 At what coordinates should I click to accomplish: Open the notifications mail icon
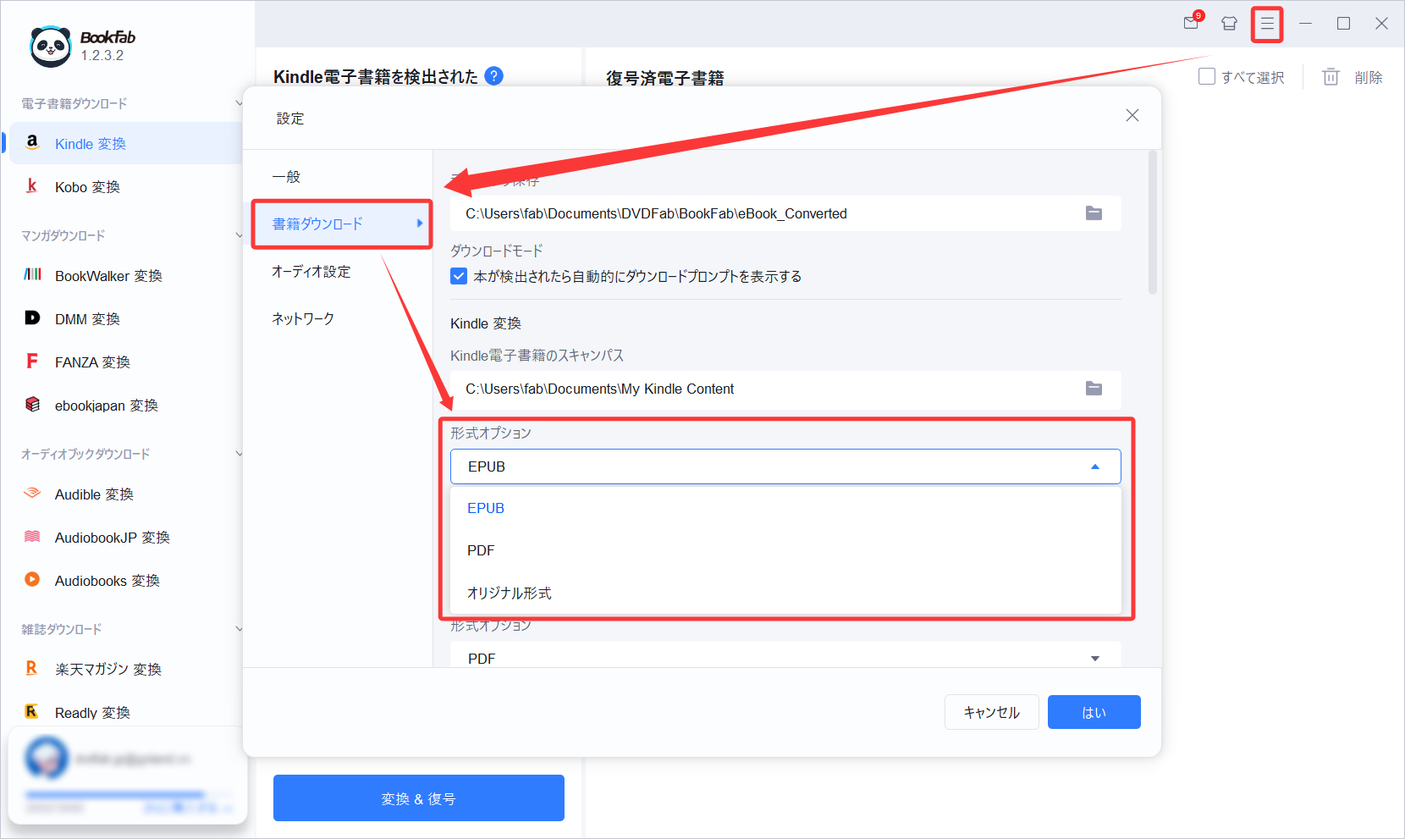pyautogui.click(x=1192, y=23)
